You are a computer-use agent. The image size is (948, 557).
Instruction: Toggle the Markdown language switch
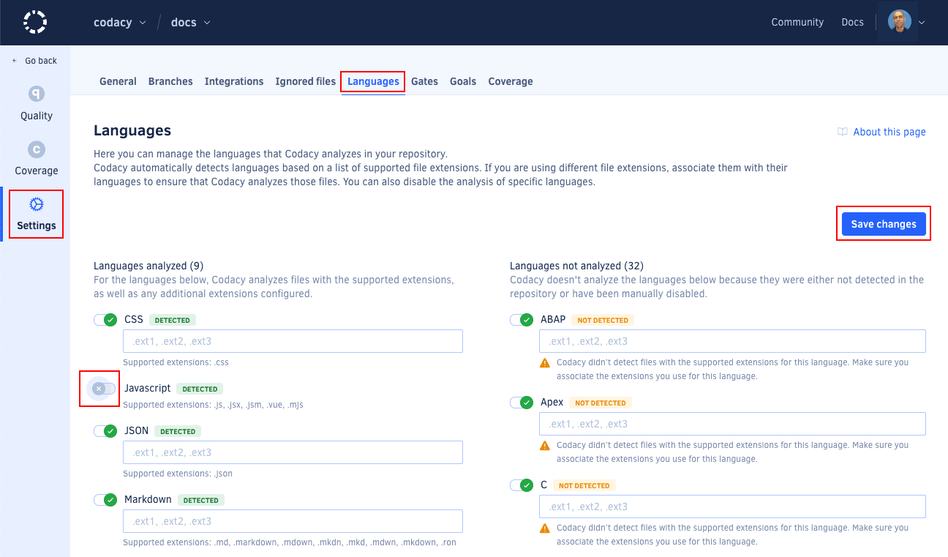pyautogui.click(x=105, y=500)
